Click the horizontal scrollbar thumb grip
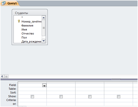The width and height of the screenshot is (138, 107). (6, 76)
